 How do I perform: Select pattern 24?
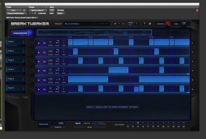(183, 126)
